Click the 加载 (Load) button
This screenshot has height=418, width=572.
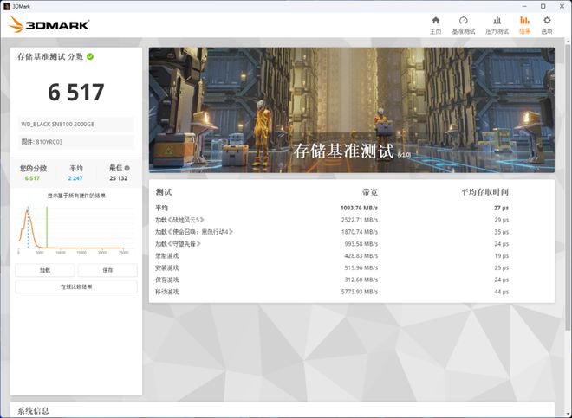point(45,270)
